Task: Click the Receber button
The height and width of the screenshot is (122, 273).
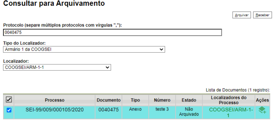Action: click(x=262, y=15)
